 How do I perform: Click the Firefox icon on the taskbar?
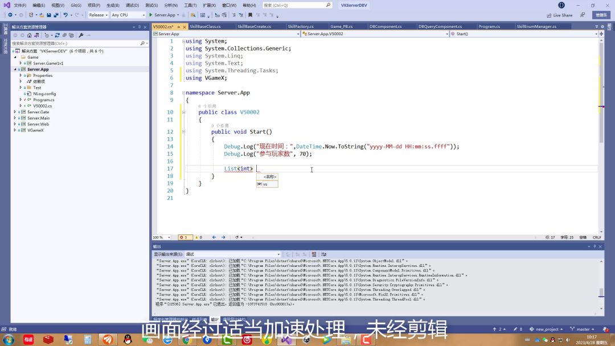(108, 340)
